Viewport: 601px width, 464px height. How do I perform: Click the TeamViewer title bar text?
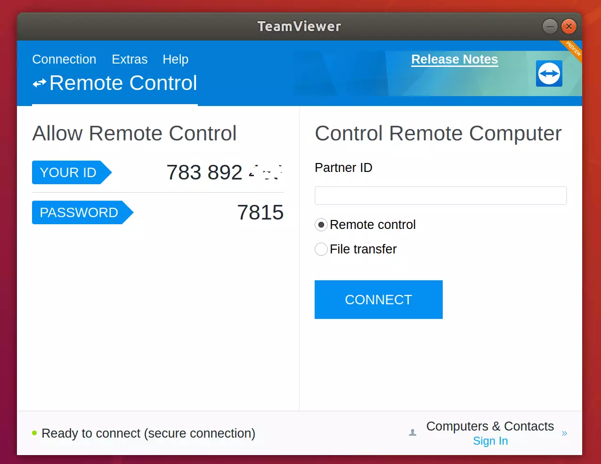[x=299, y=26]
